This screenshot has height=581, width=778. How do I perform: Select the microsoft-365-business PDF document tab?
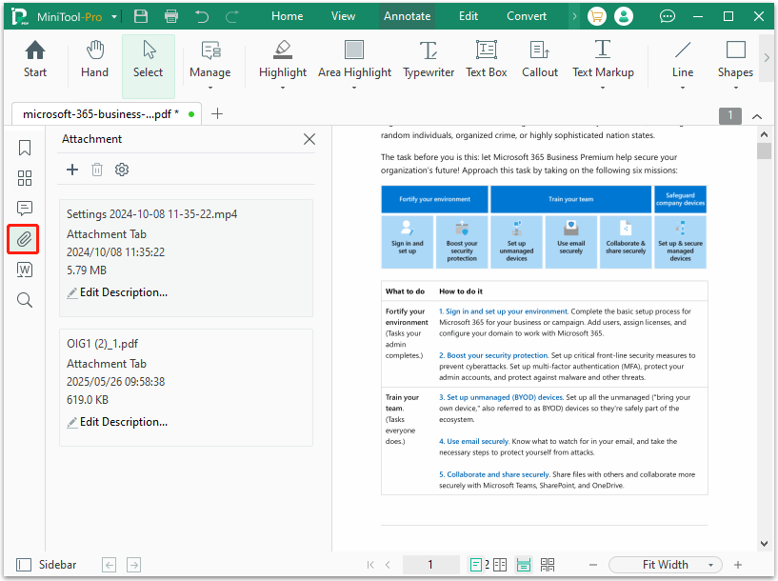point(107,114)
